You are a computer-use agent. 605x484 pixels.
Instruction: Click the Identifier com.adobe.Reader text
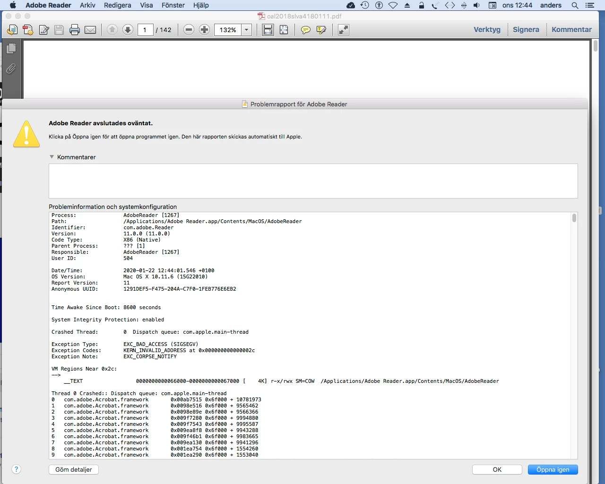[x=148, y=227]
